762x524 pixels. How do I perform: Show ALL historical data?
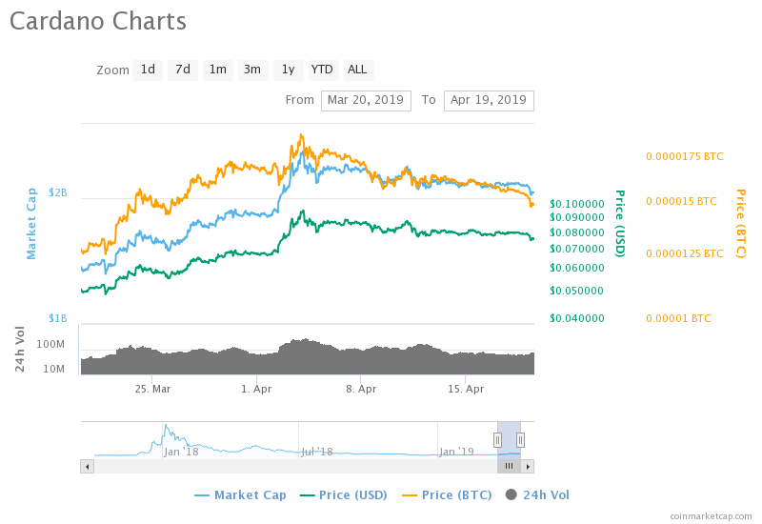tap(358, 70)
